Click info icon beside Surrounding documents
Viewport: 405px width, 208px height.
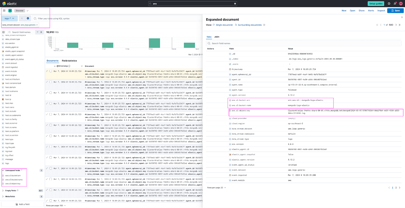264,25
